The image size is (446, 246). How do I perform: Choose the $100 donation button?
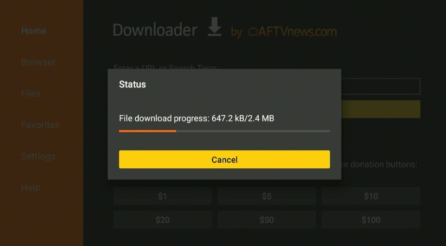[371, 219]
